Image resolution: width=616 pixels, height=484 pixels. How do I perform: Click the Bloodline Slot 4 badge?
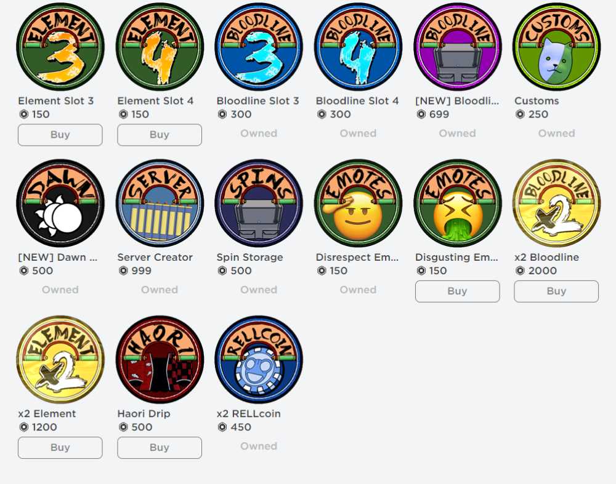358,47
